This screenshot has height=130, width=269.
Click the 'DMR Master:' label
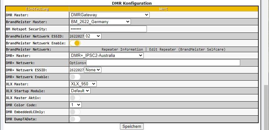(17, 15)
